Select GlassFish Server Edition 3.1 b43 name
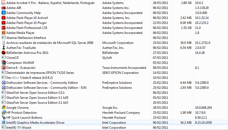The image size is (228, 130). coord(37,103)
